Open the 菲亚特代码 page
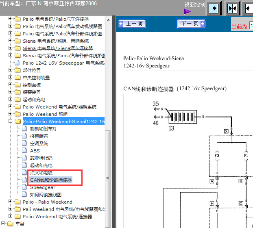The image size is (253, 228). pos(41,158)
